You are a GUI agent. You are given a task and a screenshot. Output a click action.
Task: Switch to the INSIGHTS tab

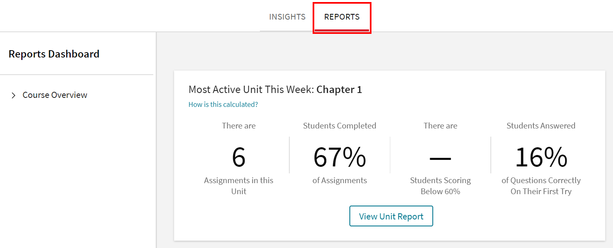coord(287,17)
